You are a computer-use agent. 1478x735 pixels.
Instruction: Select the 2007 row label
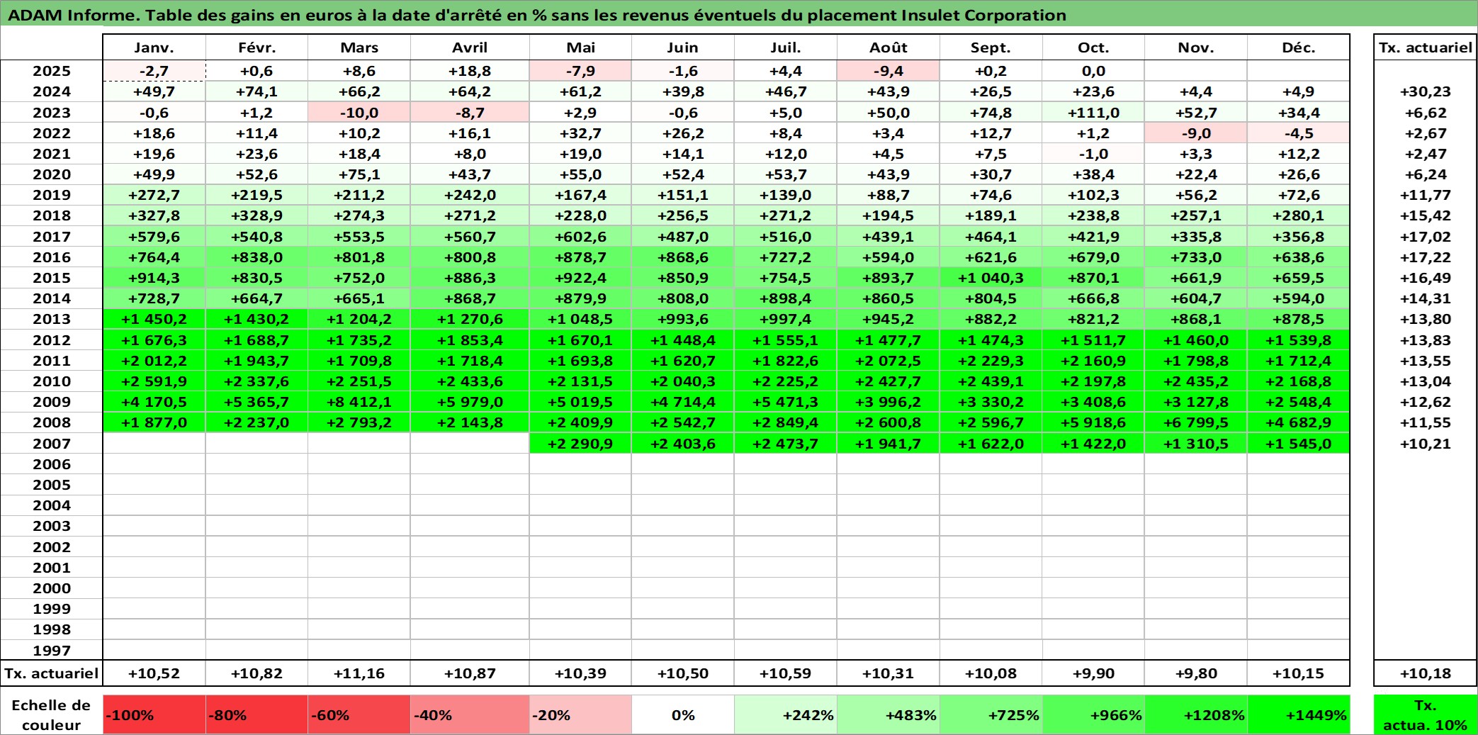[52, 444]
